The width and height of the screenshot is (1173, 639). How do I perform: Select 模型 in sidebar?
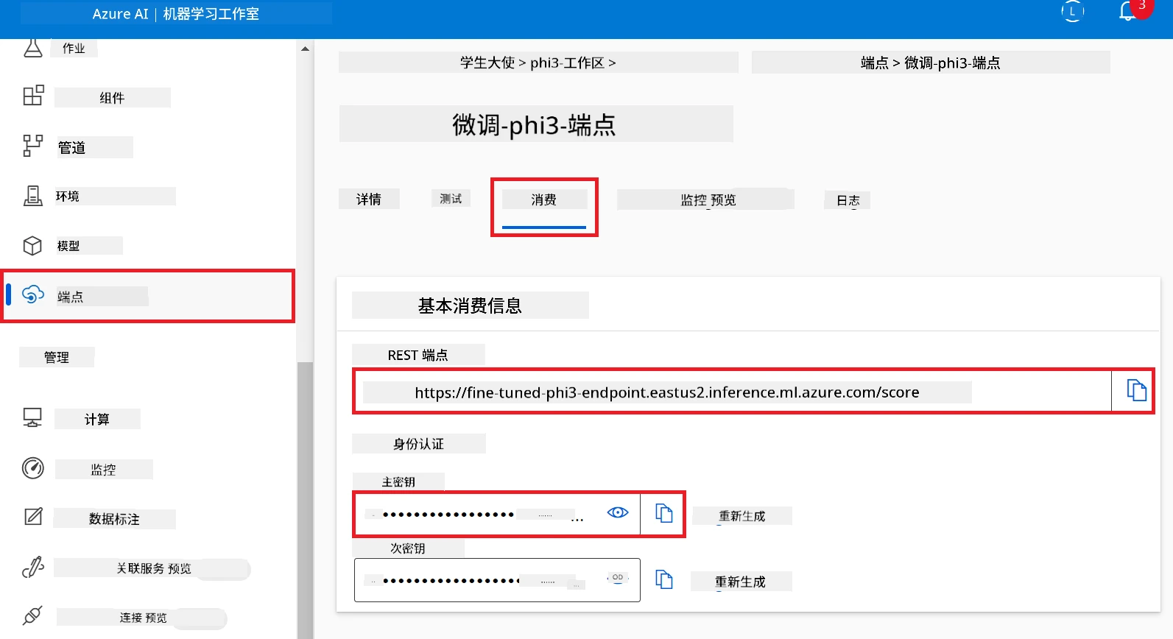click(68, 246)
